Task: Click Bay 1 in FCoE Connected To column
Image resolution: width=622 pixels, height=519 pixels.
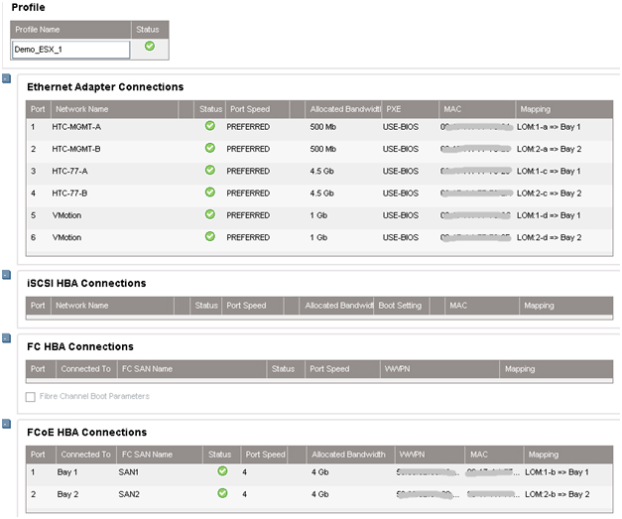Action: [67, 472]
